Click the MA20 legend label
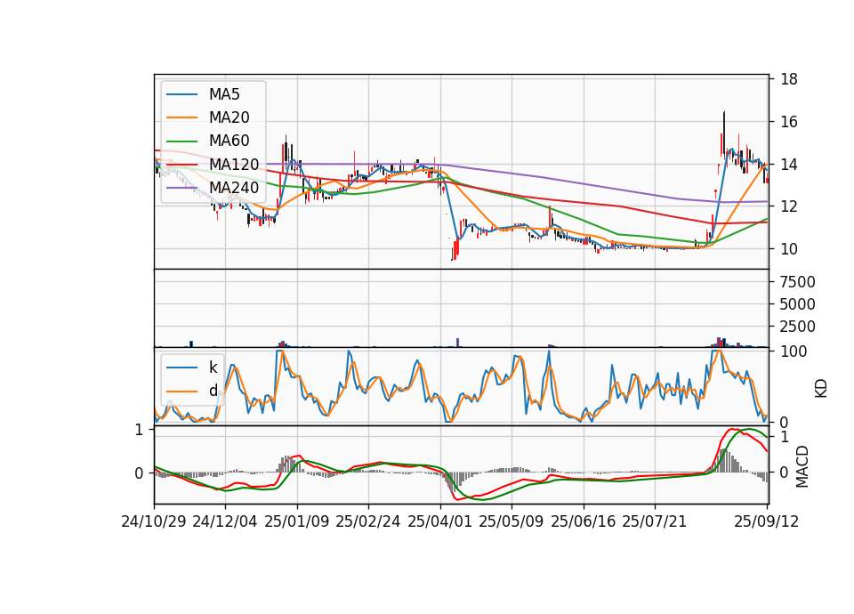 coord(229,117)
